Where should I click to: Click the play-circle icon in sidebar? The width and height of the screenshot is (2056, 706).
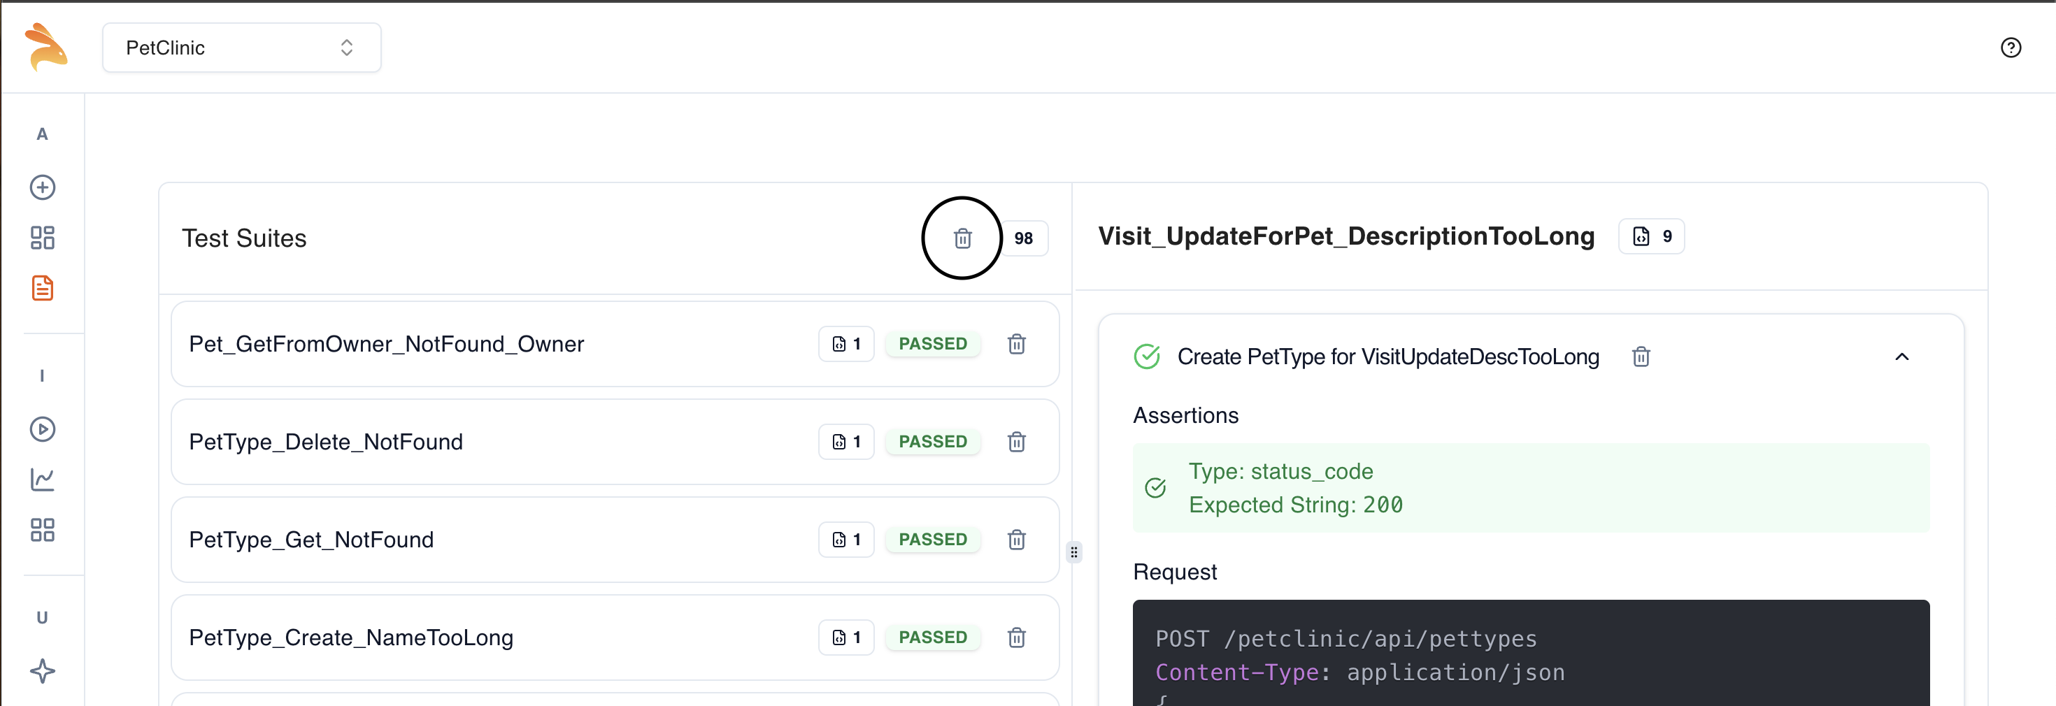42,429
